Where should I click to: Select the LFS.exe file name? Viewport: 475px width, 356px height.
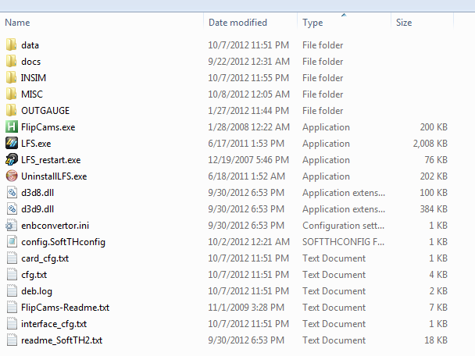pos(36,144)
